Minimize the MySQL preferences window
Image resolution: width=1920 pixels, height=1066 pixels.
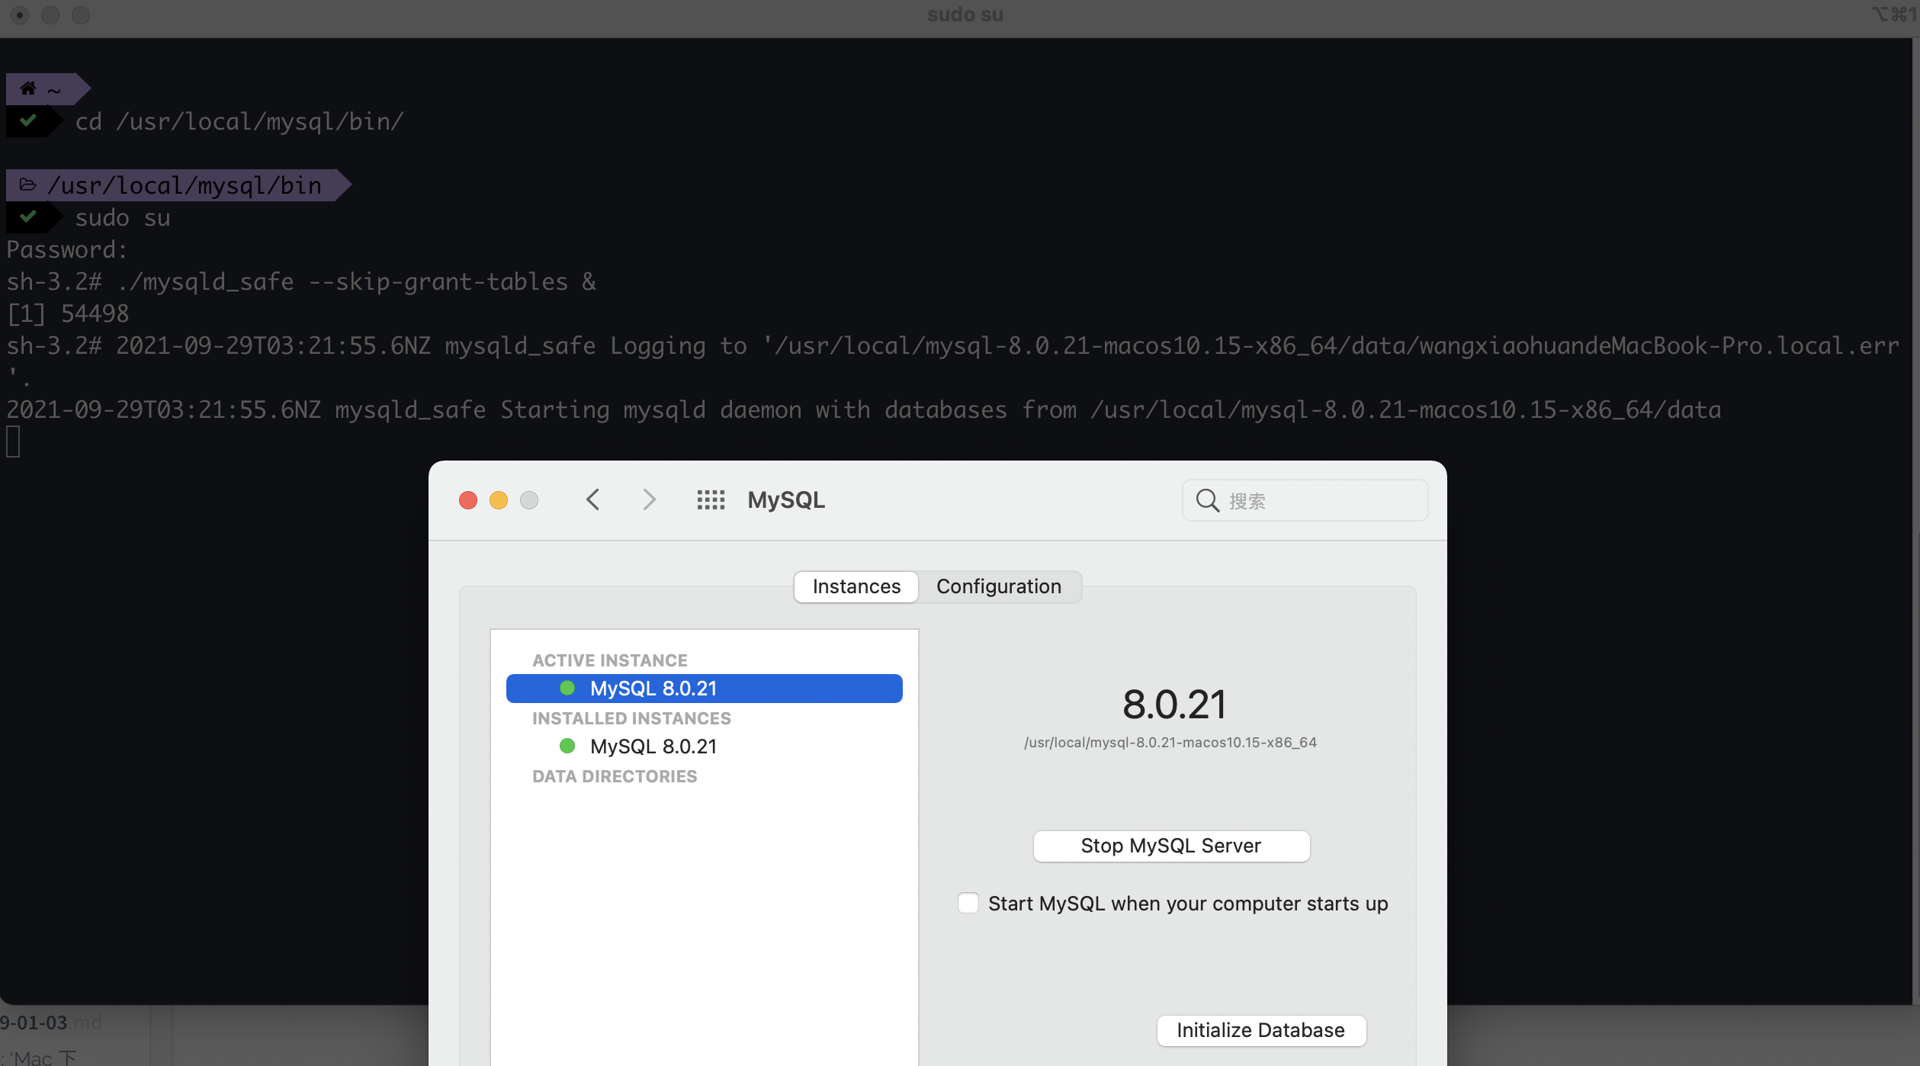[x=499, y=500]
